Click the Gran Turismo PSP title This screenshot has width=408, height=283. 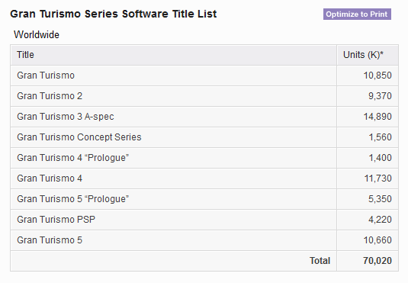[56, 220]
